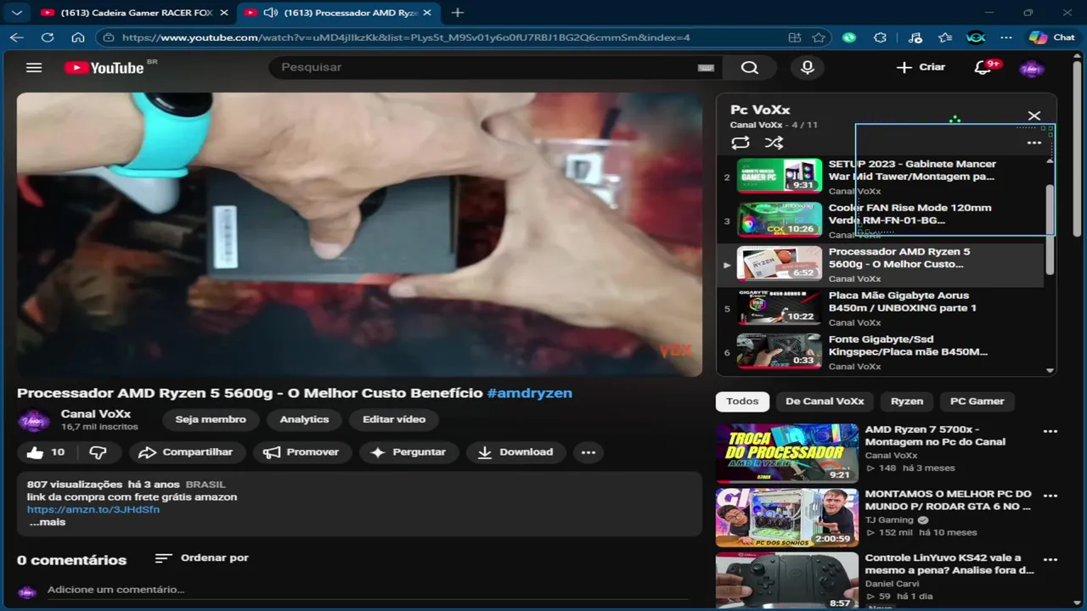Open the on-screen keyboard in search box
1087x611 pixels.
click(706, 68)
